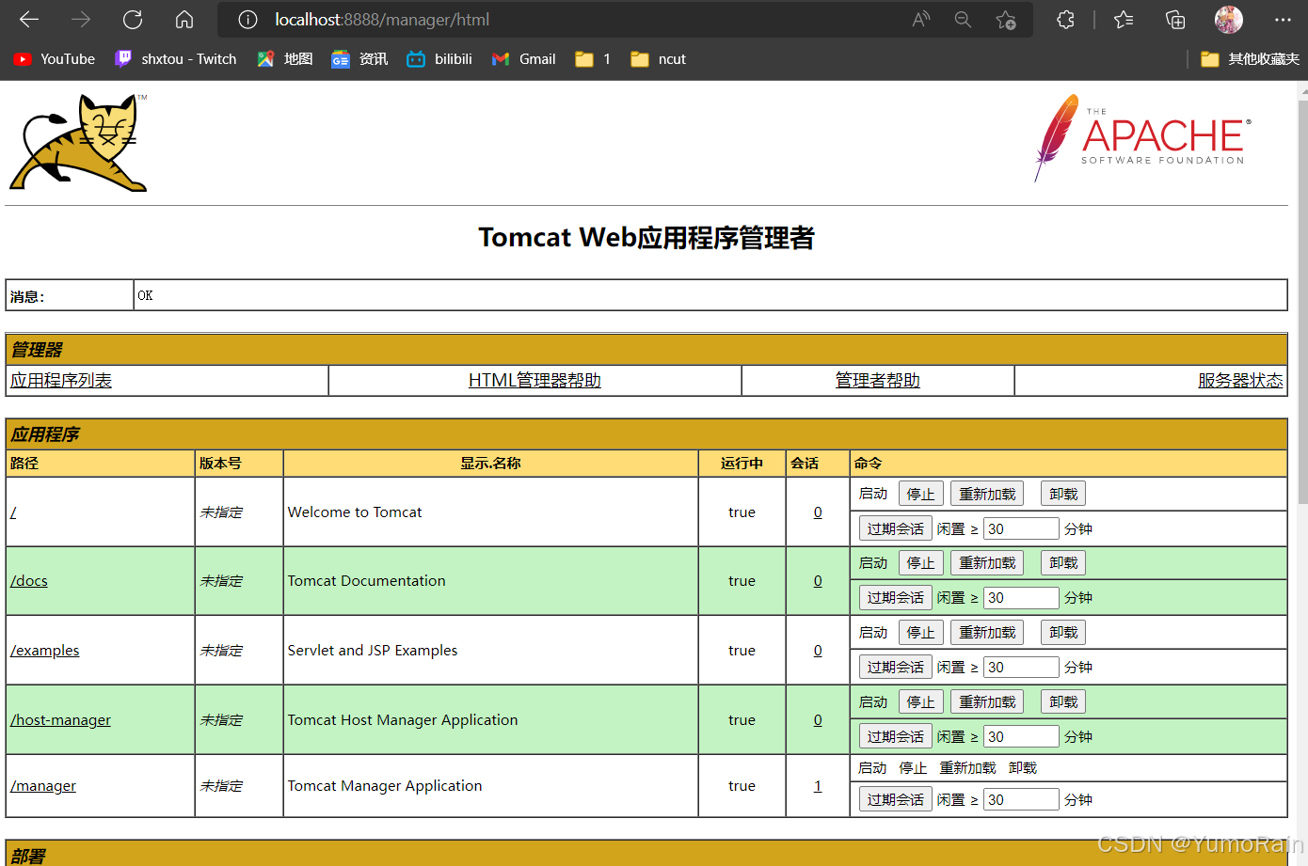Screen dimensions: 1308x866
Task: Add this page to favorites star icon
Action: (1006, 20)
